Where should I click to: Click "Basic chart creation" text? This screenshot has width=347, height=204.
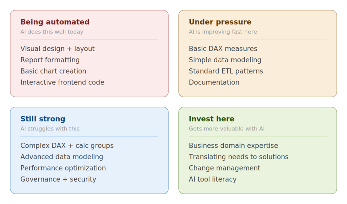point(53,71)
